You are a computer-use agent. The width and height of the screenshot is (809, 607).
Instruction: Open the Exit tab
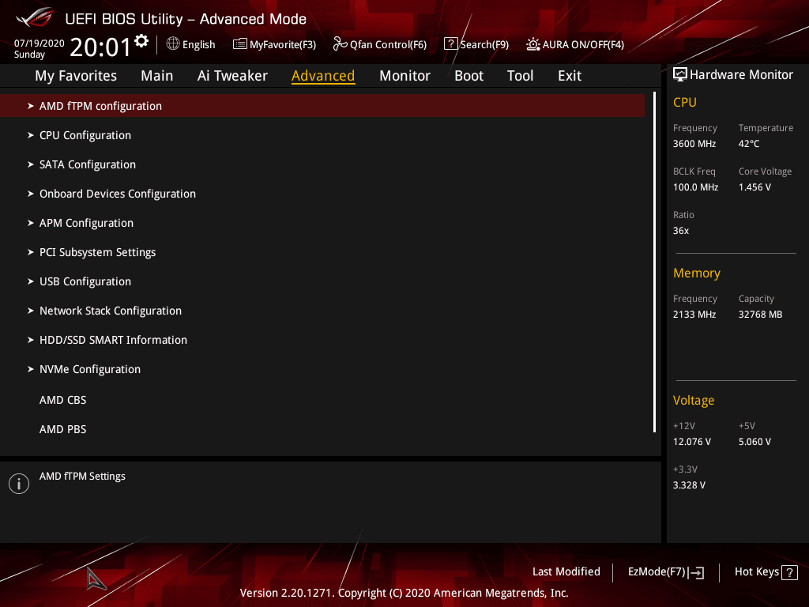pos(570,76)
